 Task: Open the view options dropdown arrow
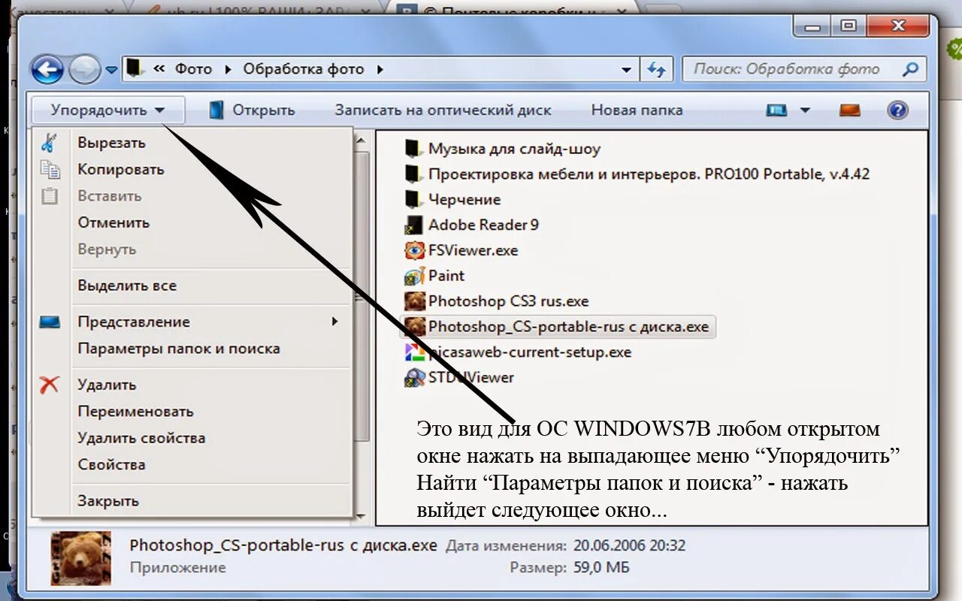[805, 110]
